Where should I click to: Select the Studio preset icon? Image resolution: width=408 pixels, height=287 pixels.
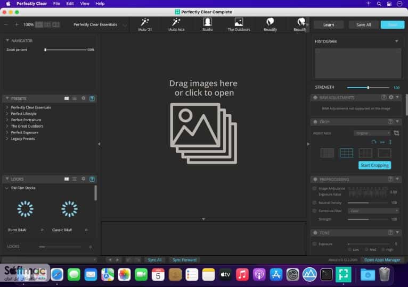(x=207, y=24)
